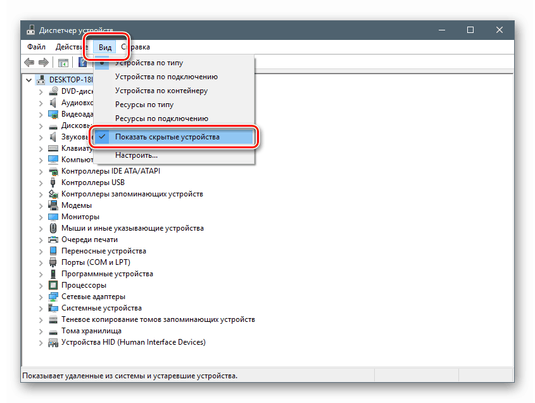Open the Справка menu

click(135, 47)
